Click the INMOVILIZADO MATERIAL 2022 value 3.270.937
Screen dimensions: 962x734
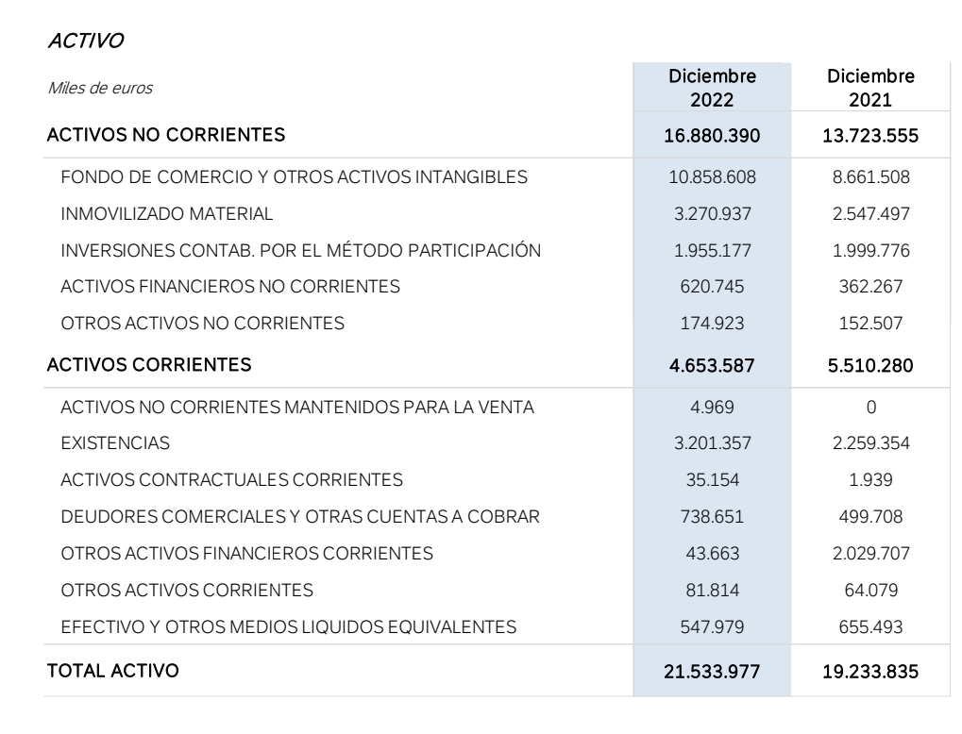pyautogui.click(x=713, y=214)
